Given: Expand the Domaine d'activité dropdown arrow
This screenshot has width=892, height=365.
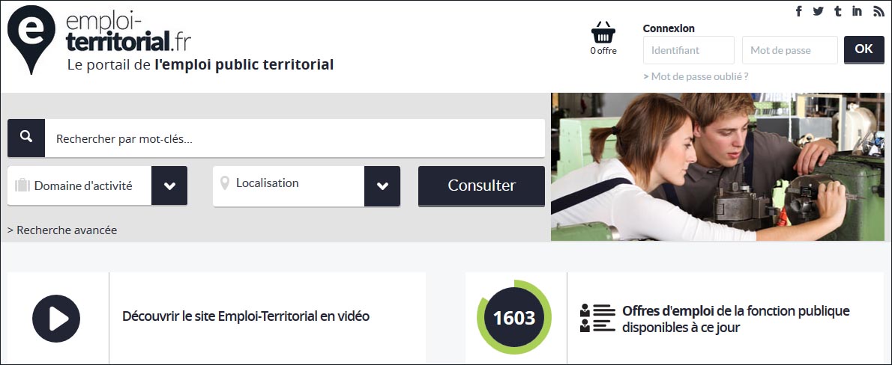Looking at the screenshot, I should [x=169, y=185].
